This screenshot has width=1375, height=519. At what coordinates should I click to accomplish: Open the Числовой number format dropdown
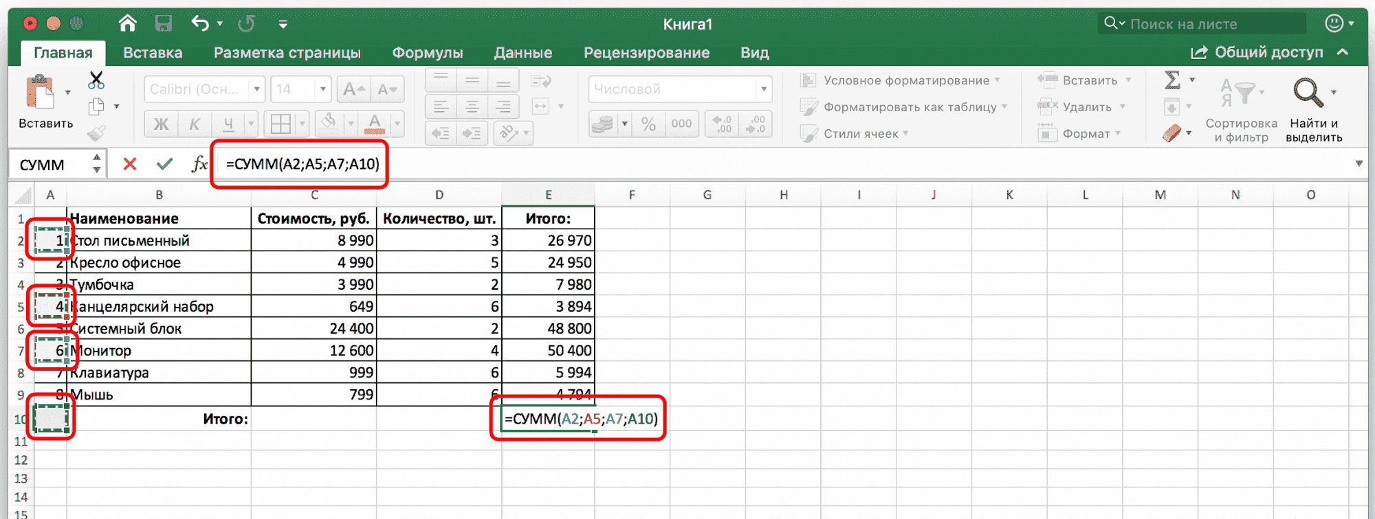(763, 89)
